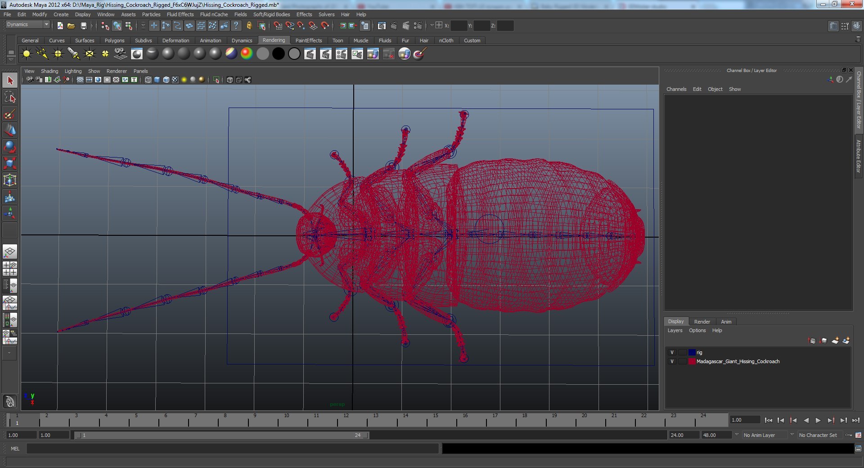Toggle wireframe on shaded in viewport toolbar
Image resolution: width=864 pixels, height=468 pixels.
point(166,80)
